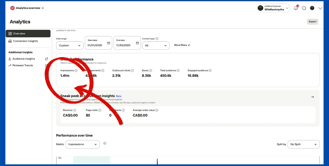Open the Analytics overview hamburger menu
This screenshot has width=329, height=166.
42,8
